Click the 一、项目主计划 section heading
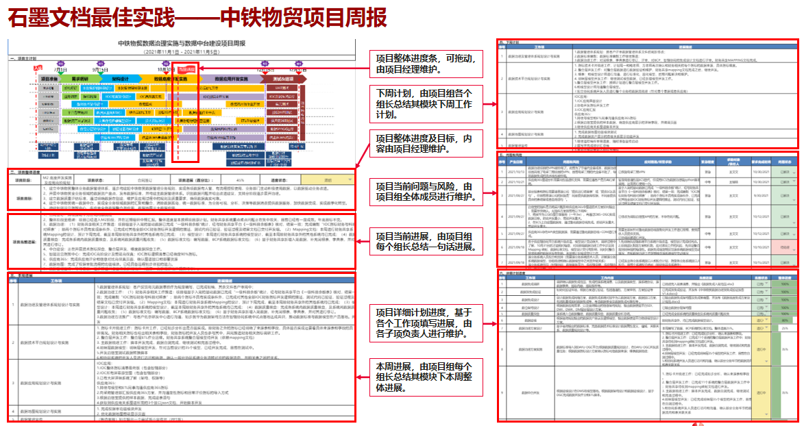This screenshot has height=426, width=804. (x=23, y=58)
